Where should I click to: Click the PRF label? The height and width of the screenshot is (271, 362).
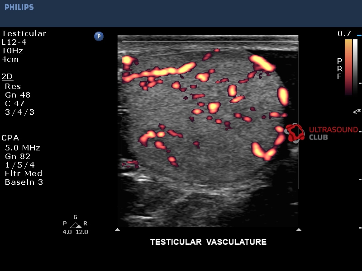coord(340,69)
